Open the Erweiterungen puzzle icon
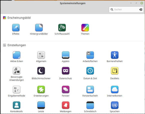This screenshot has height=114, width=145. 41,89
